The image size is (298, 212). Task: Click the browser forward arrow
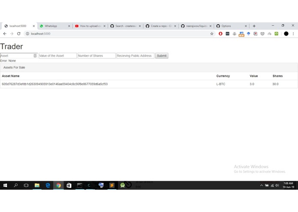pyautogui.click(x=12, y=33)
